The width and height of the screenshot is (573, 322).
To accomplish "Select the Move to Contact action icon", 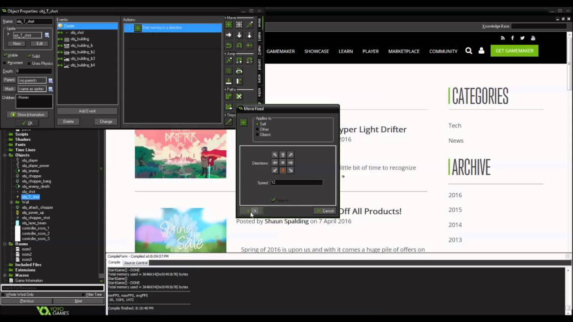I will [229, 81].
